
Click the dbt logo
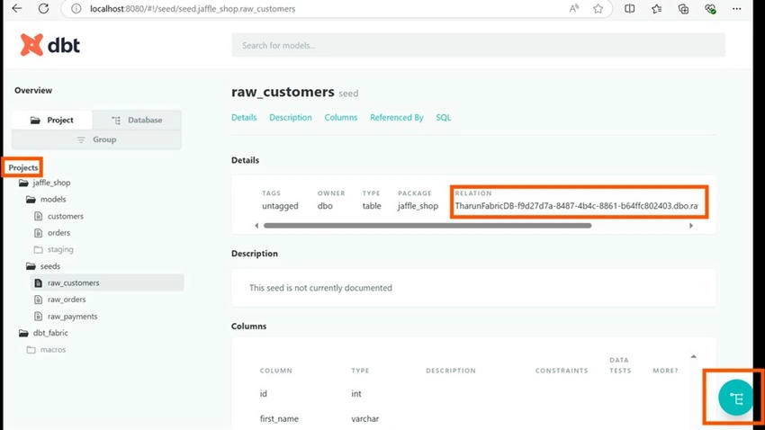(x=49, y=45)
